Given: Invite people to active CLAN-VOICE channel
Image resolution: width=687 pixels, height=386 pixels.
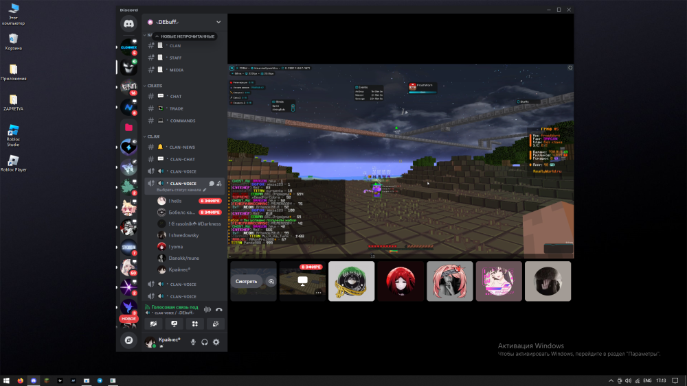Looking at the screenshot, I should click(219, 184).
